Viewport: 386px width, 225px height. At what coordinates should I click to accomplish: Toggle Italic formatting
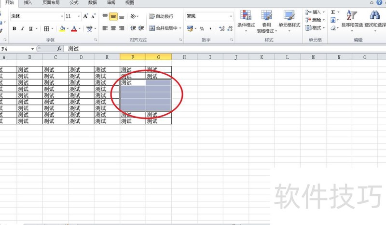point(22,28)
